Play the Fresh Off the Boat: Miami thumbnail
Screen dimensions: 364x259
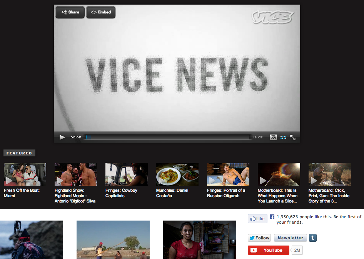(25, 174)
